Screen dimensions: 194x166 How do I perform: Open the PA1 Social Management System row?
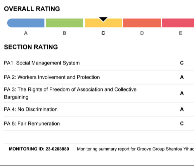42,63
